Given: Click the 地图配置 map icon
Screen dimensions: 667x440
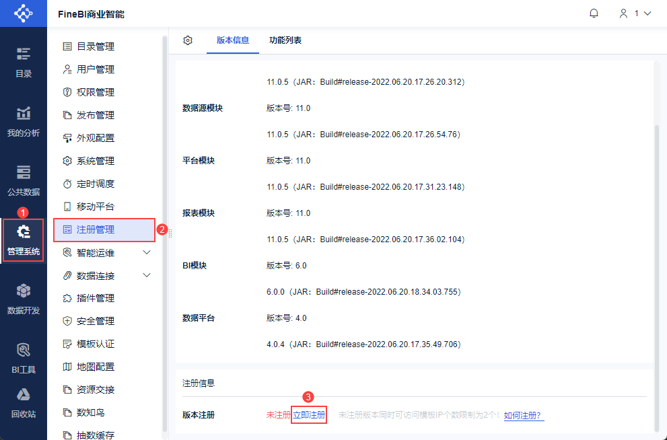Looking at the screenshot, I should click(x=67, y=367).
